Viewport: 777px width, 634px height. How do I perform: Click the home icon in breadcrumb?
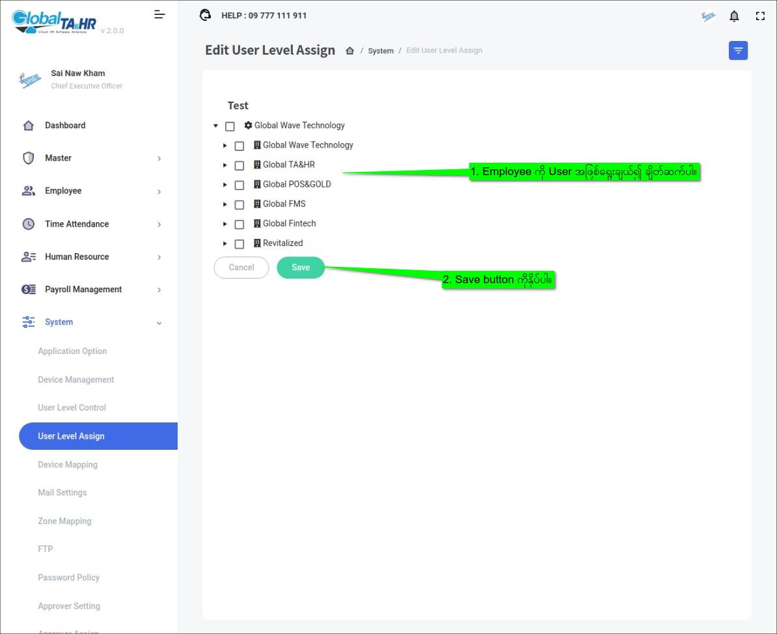point(349,51)
